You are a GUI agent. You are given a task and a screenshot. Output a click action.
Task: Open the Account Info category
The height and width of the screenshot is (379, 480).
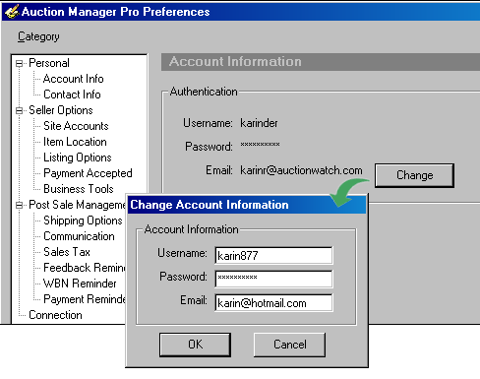point(74,79)
